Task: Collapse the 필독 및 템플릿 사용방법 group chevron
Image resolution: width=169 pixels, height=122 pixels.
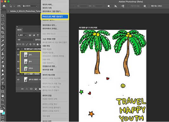Action: click(x=22, y=74)
